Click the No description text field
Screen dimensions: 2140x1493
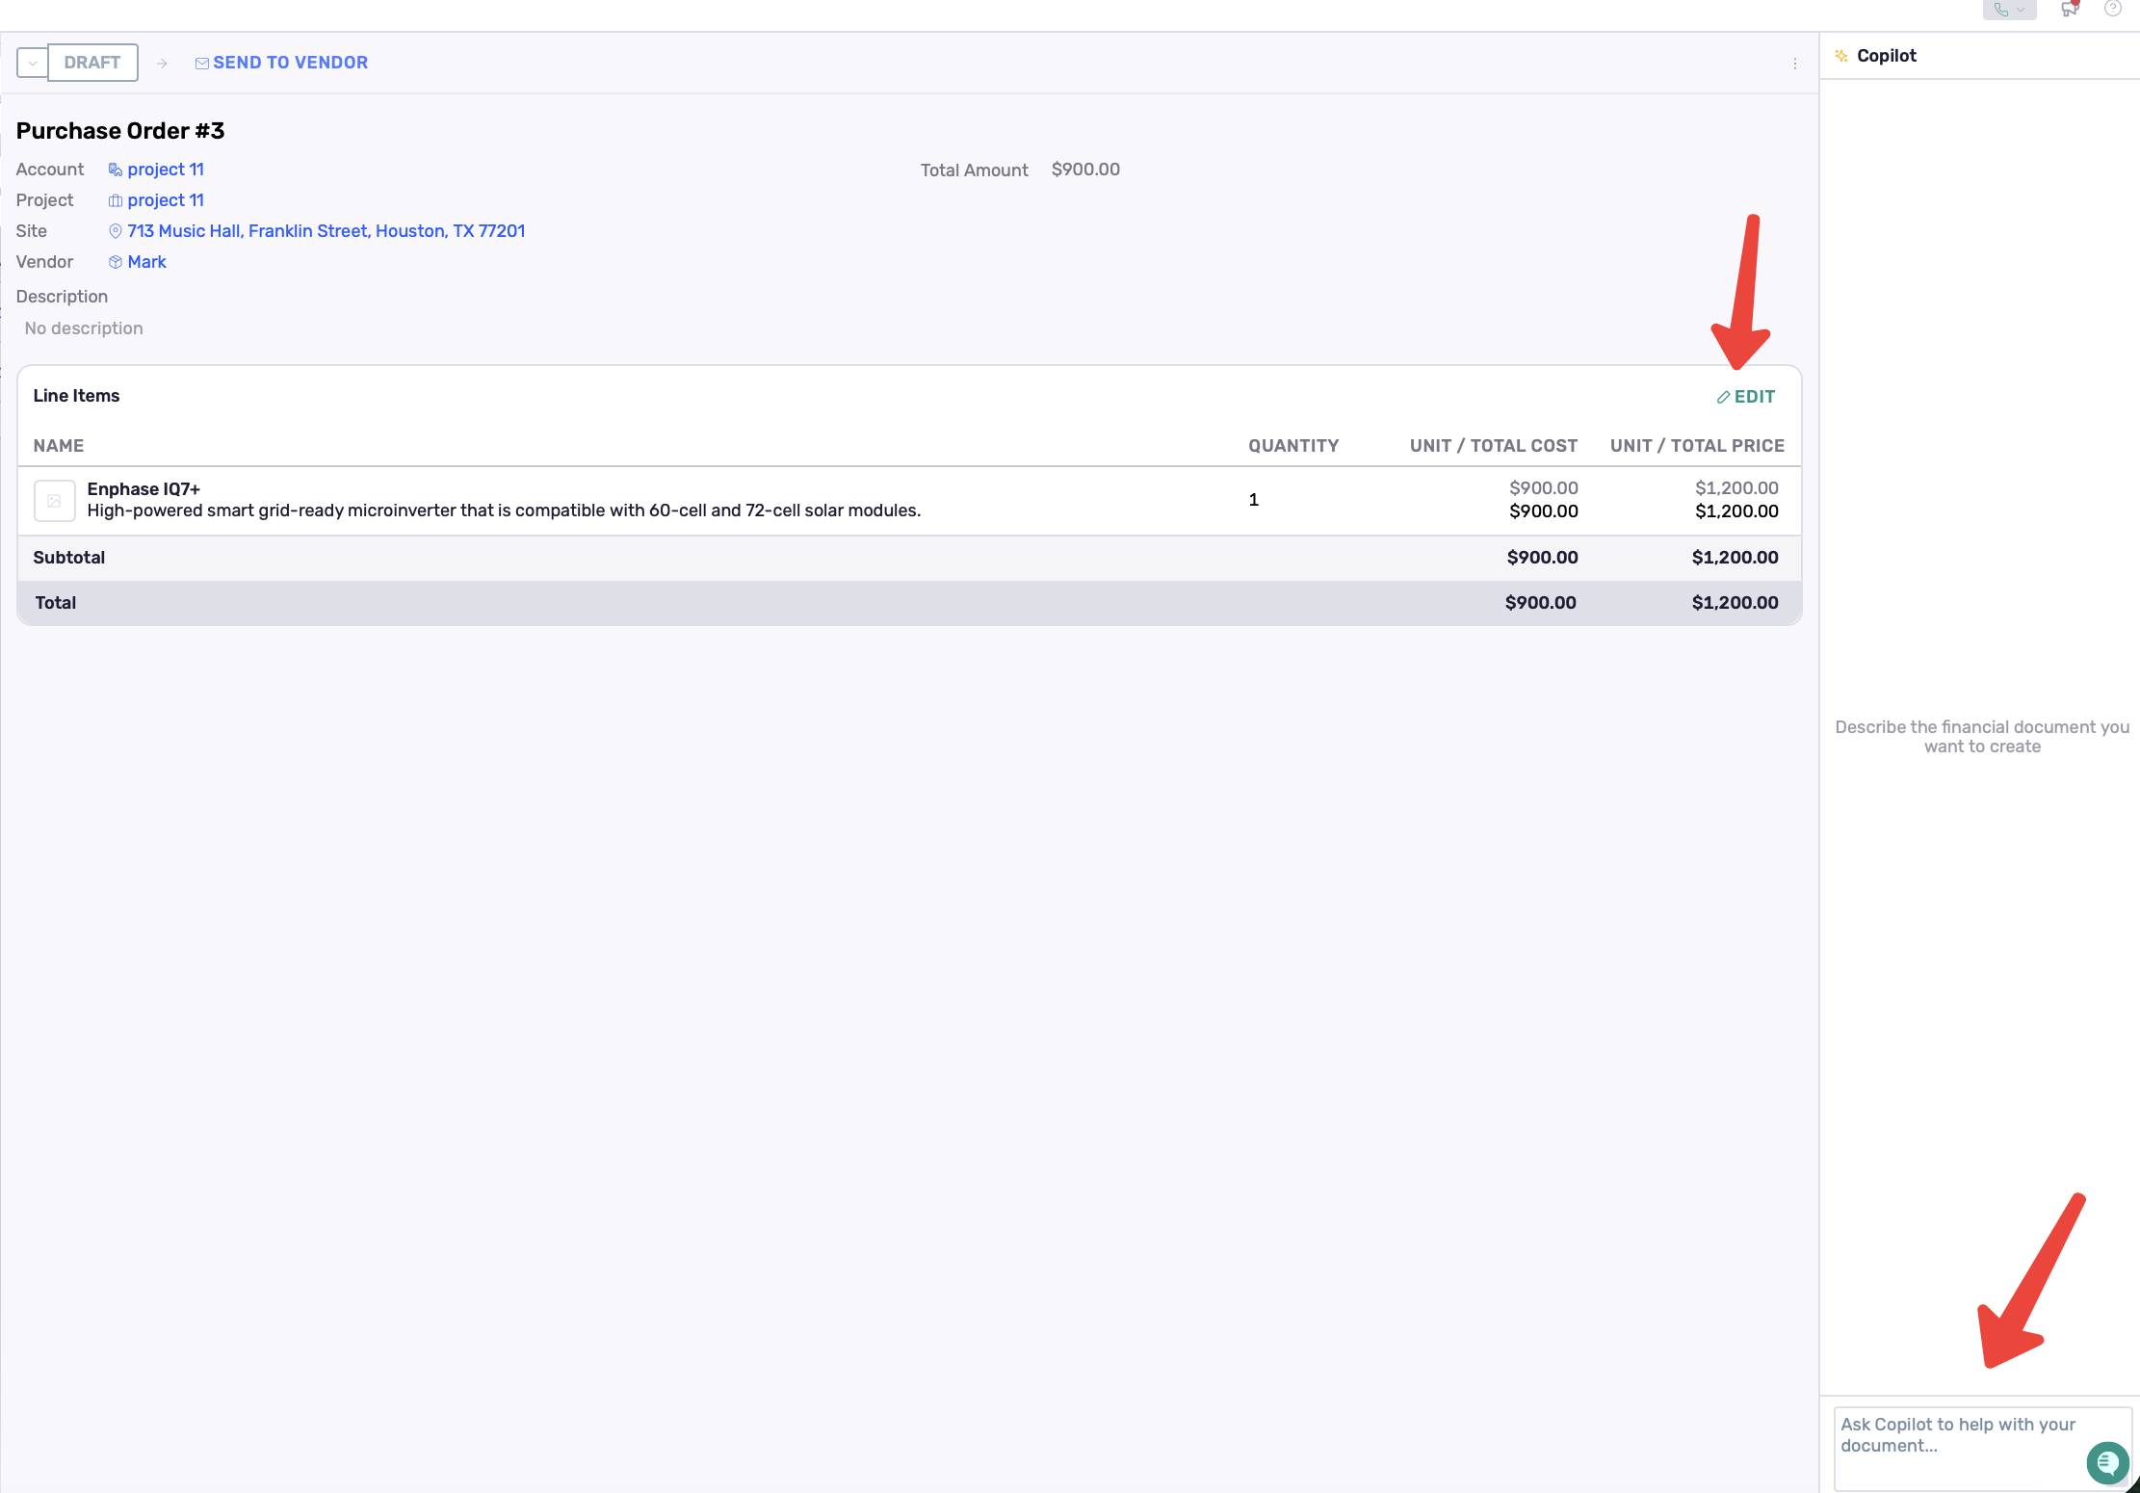click(84, 328)
